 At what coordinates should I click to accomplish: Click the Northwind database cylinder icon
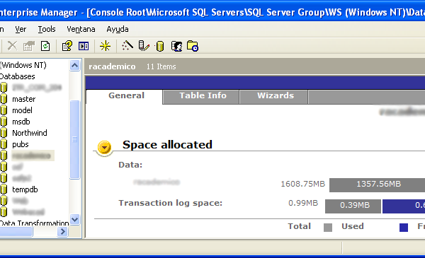click(x=4, y=133)
